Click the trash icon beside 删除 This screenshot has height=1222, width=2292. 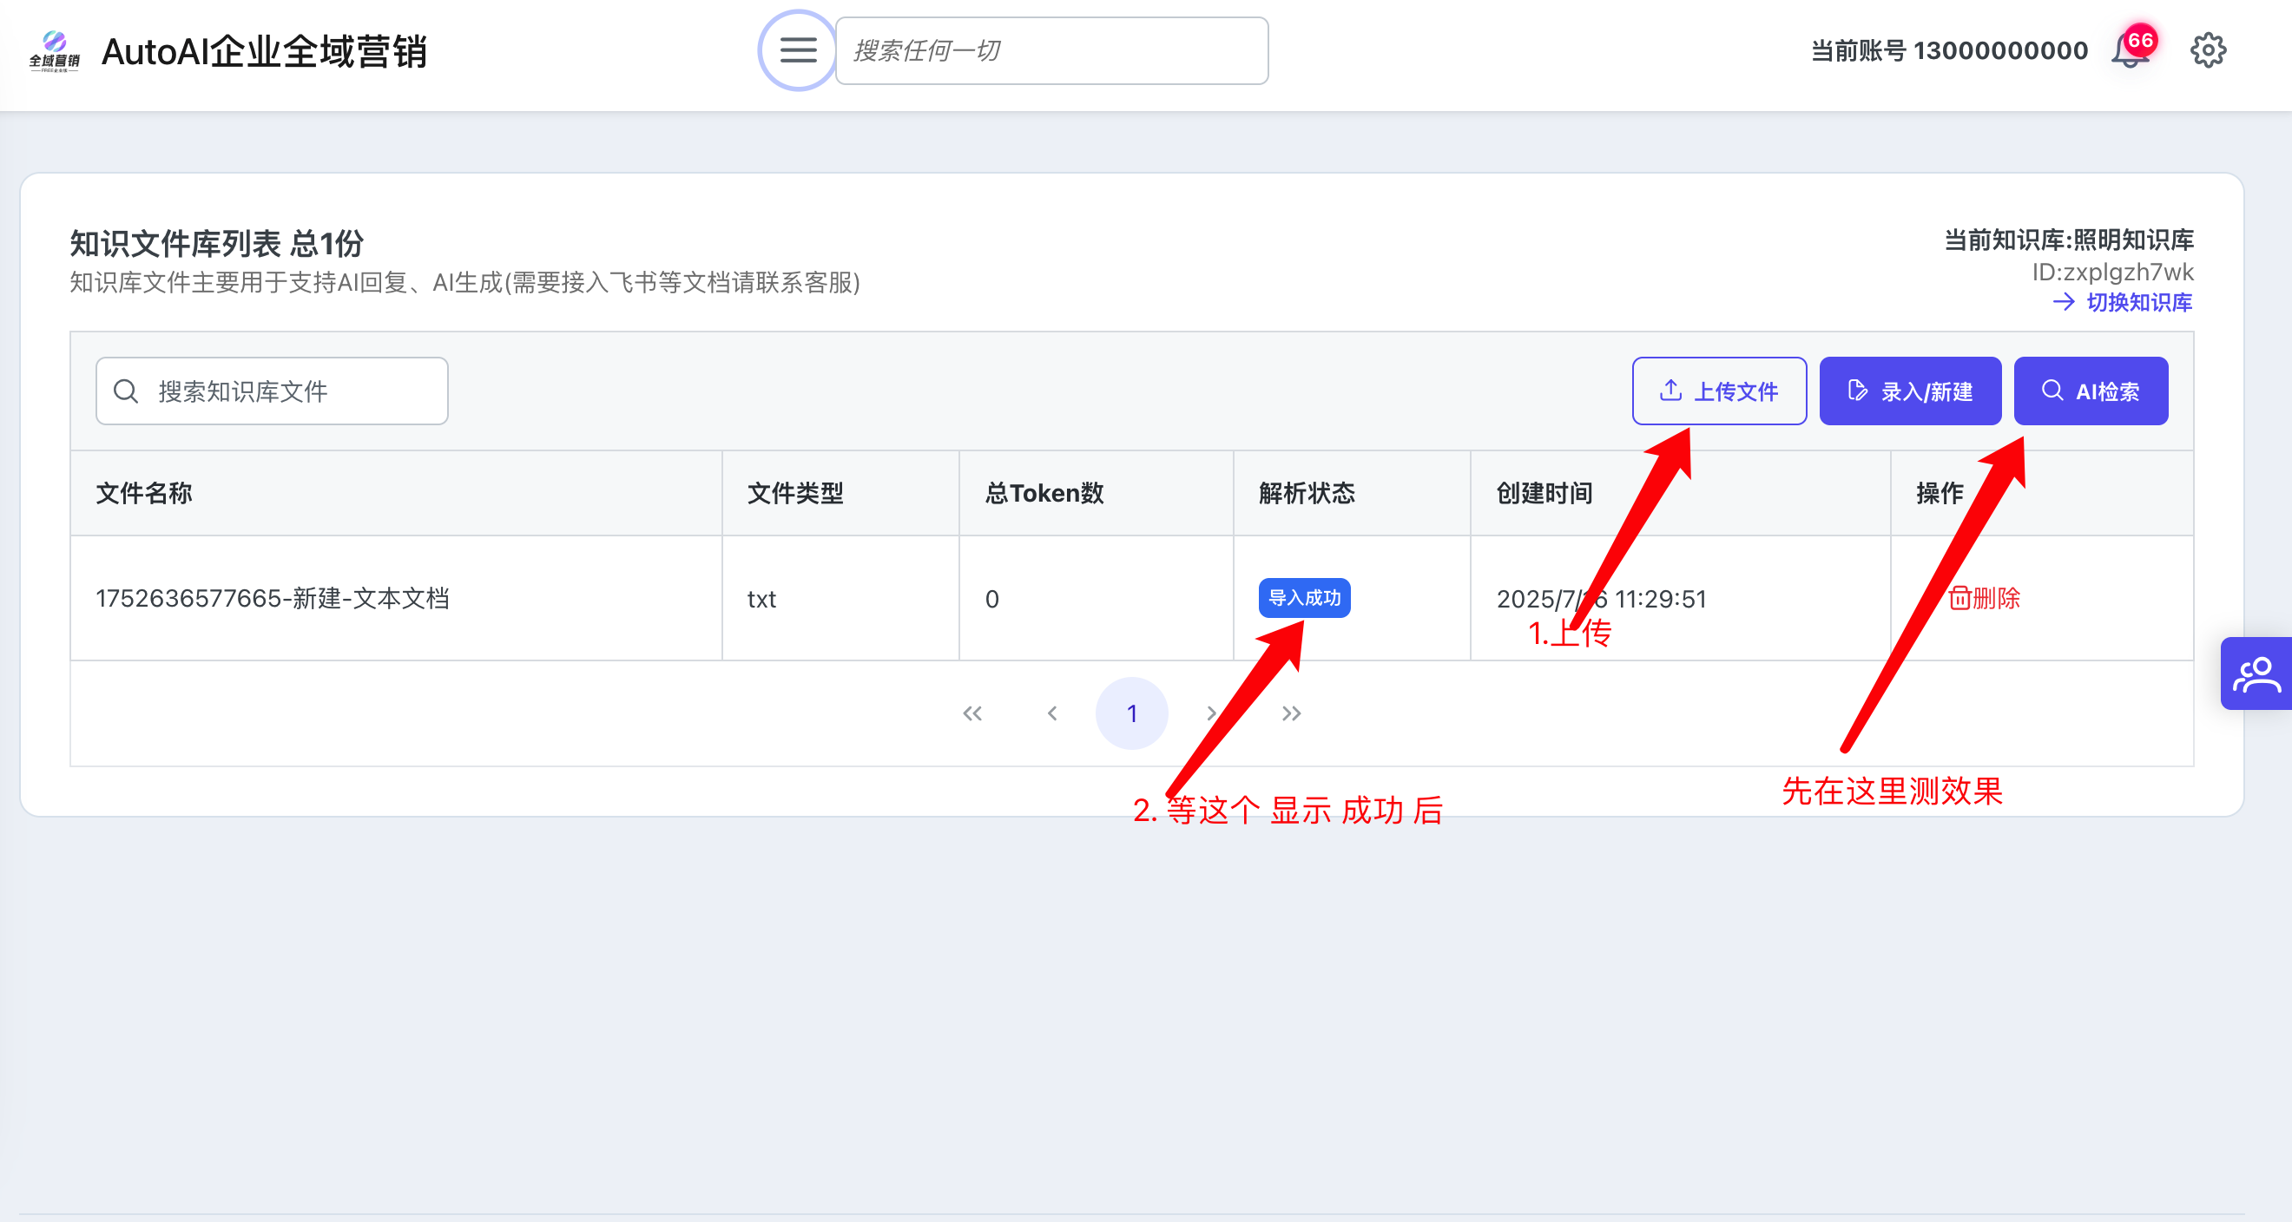coord(1959,599)
